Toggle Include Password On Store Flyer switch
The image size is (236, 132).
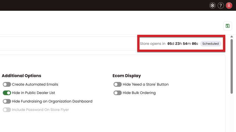tap(7, 110)
